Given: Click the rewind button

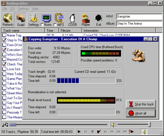Looking at the screenshot, I should point(105,131).
